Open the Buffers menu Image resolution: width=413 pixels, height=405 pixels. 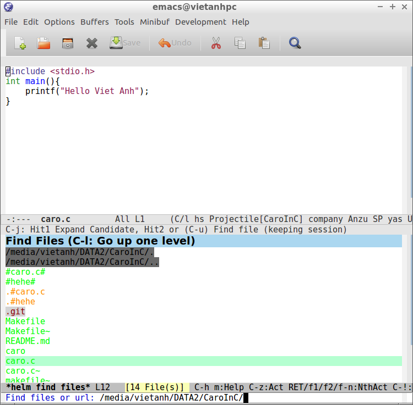[94, 22]
